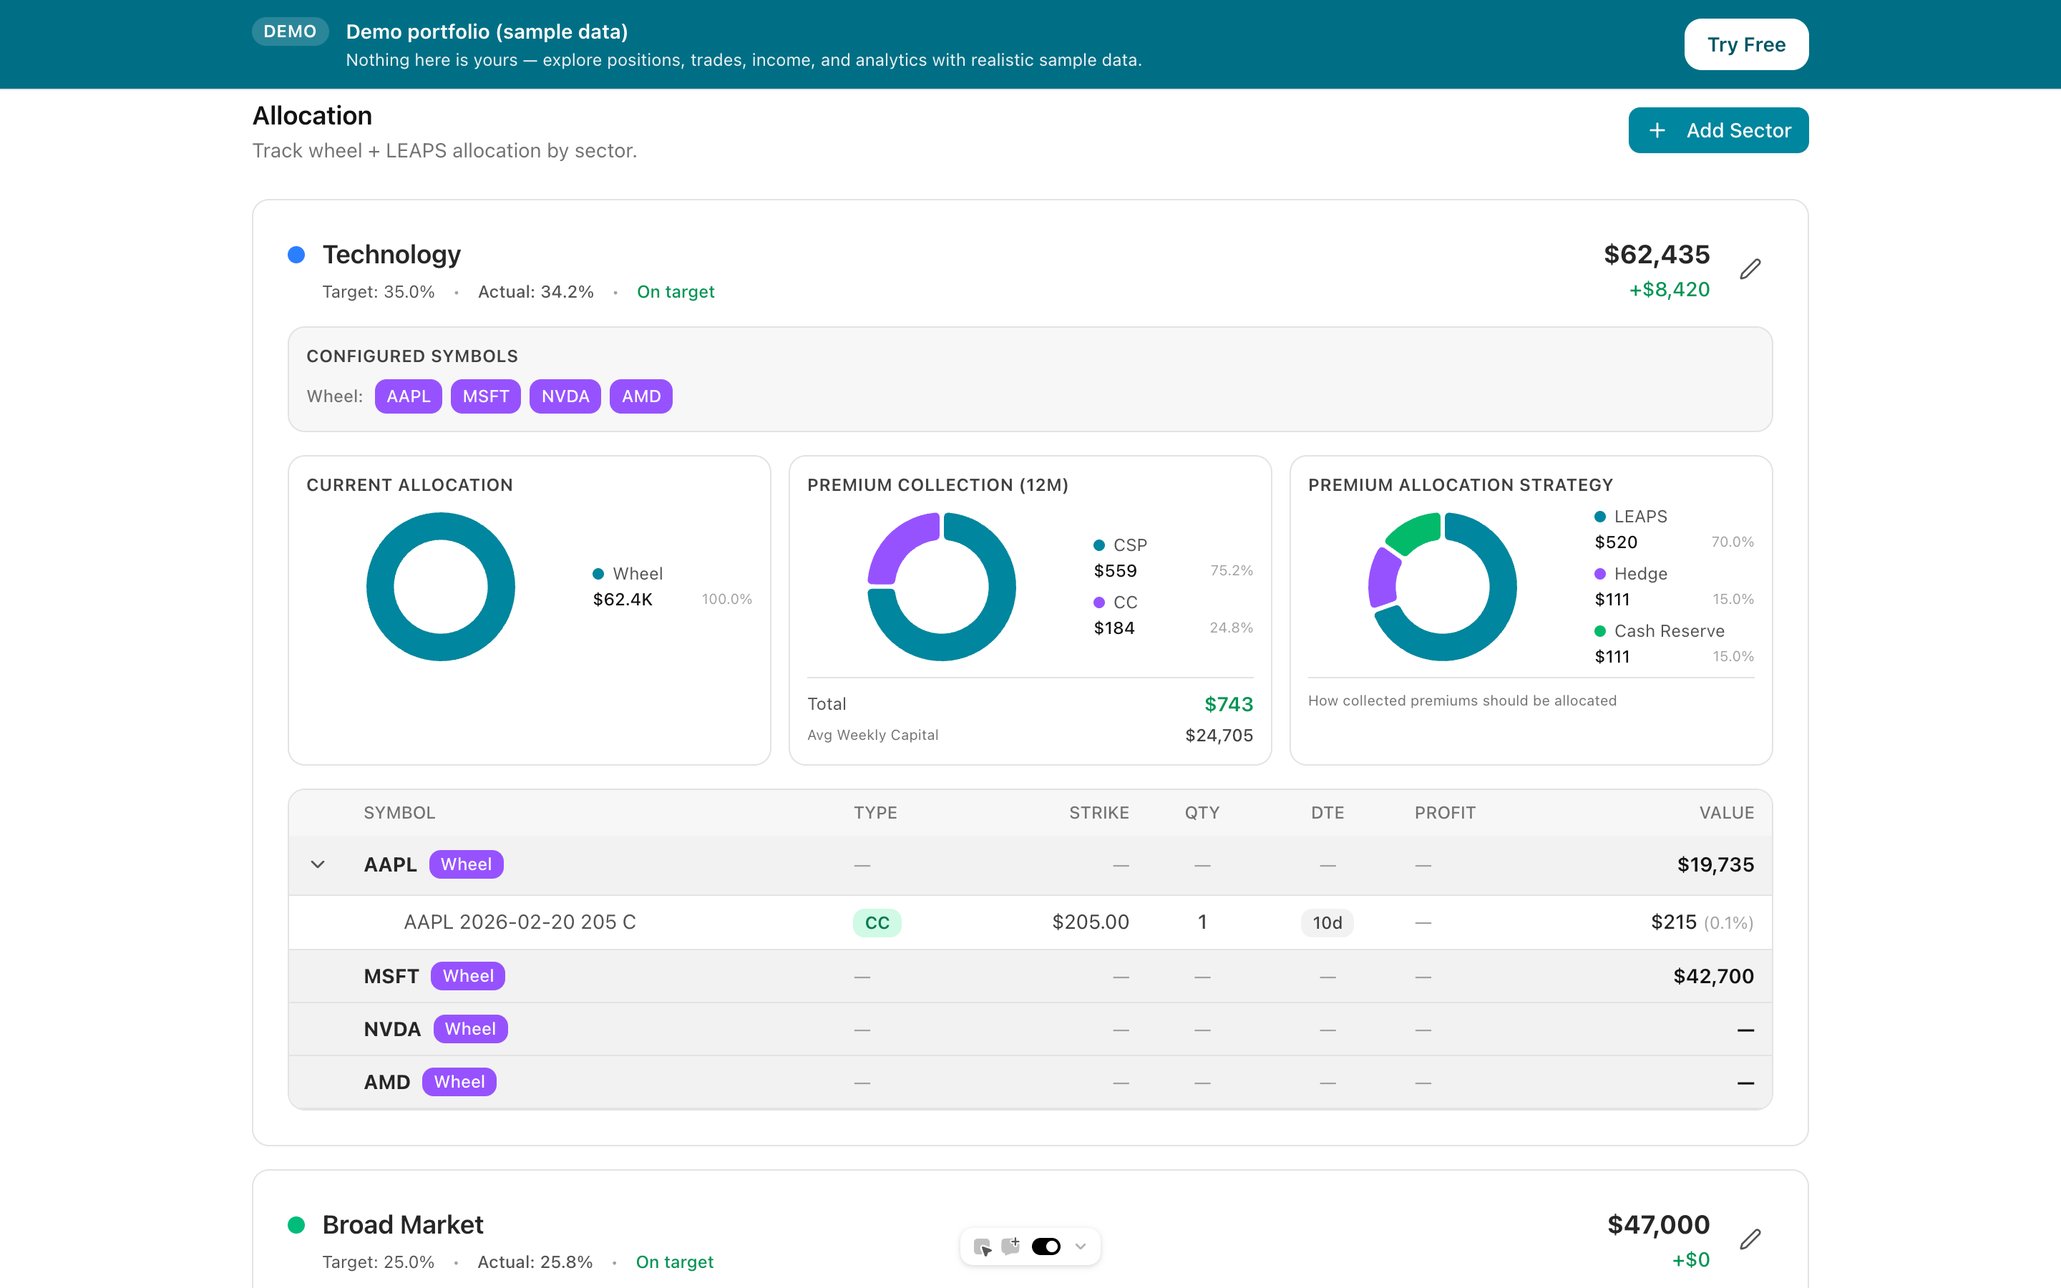Click the Wheel badge next to AMD row
2061x1288 pixels.
click(x=459, y=1081)
